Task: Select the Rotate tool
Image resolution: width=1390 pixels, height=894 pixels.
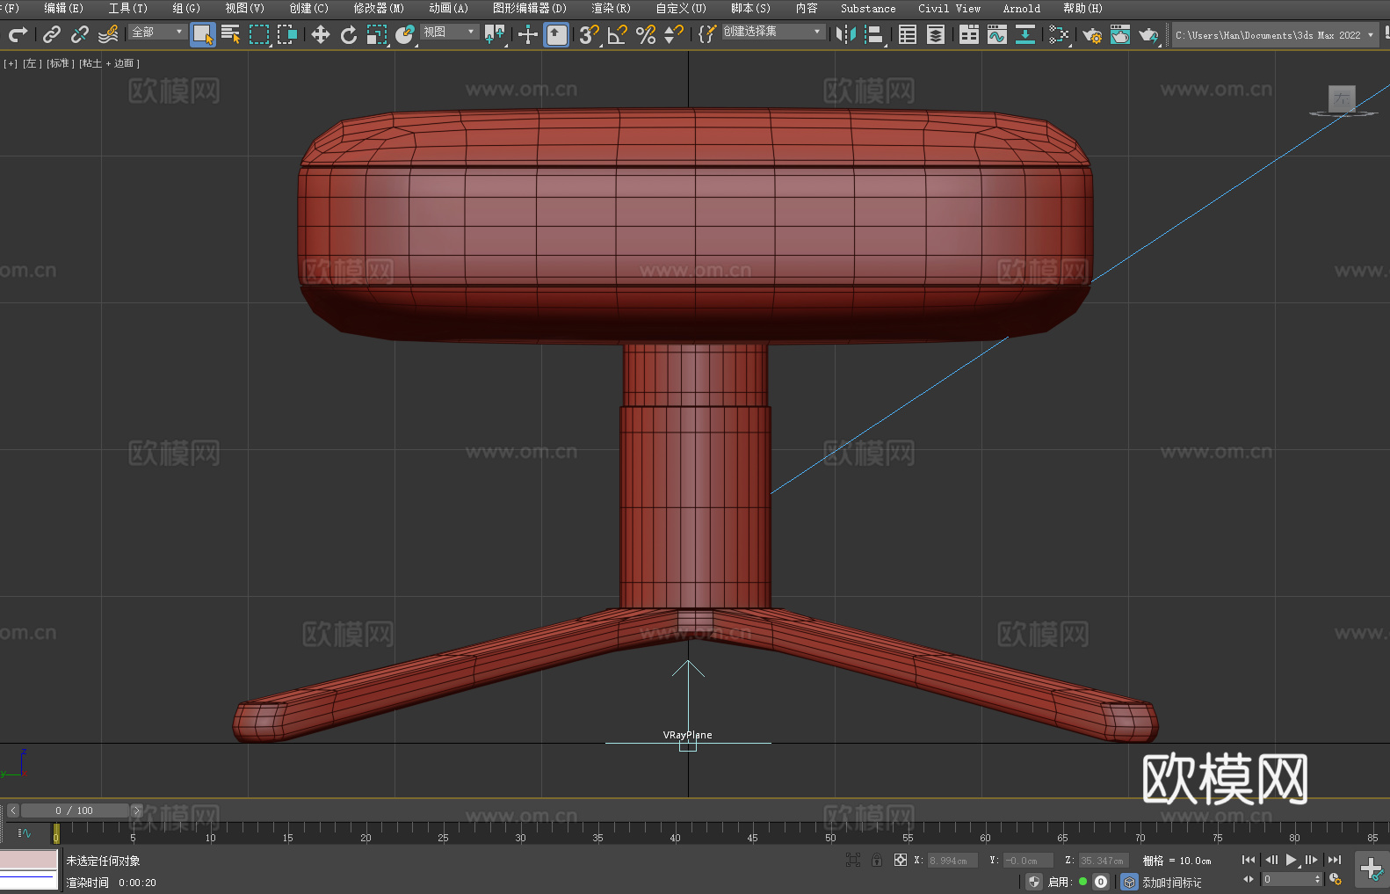Action: tap(349, 34)
